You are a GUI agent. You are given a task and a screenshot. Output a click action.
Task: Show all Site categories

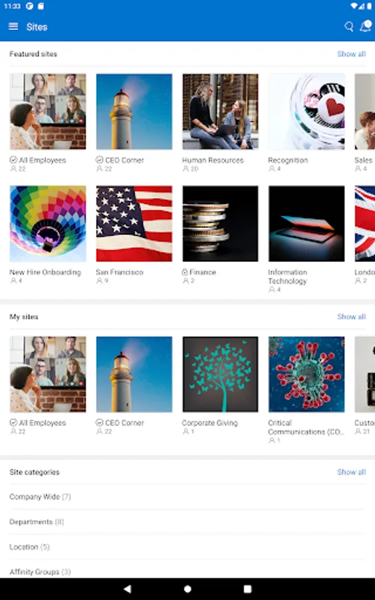pyautogui.click(x=351, y=472)
